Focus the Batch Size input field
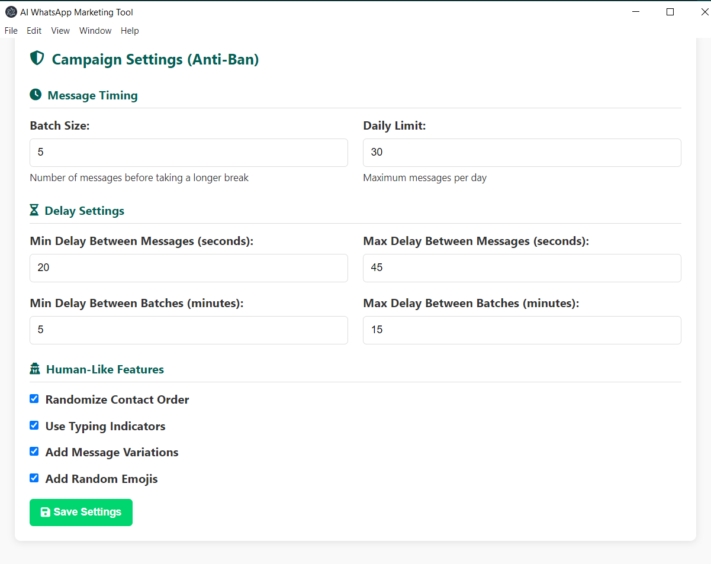Viewport: 711px width, 564px height. (x=189, y=153)
